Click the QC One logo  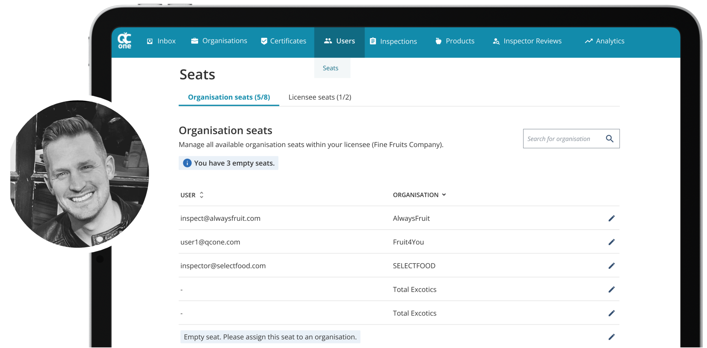tap(124, 41)
